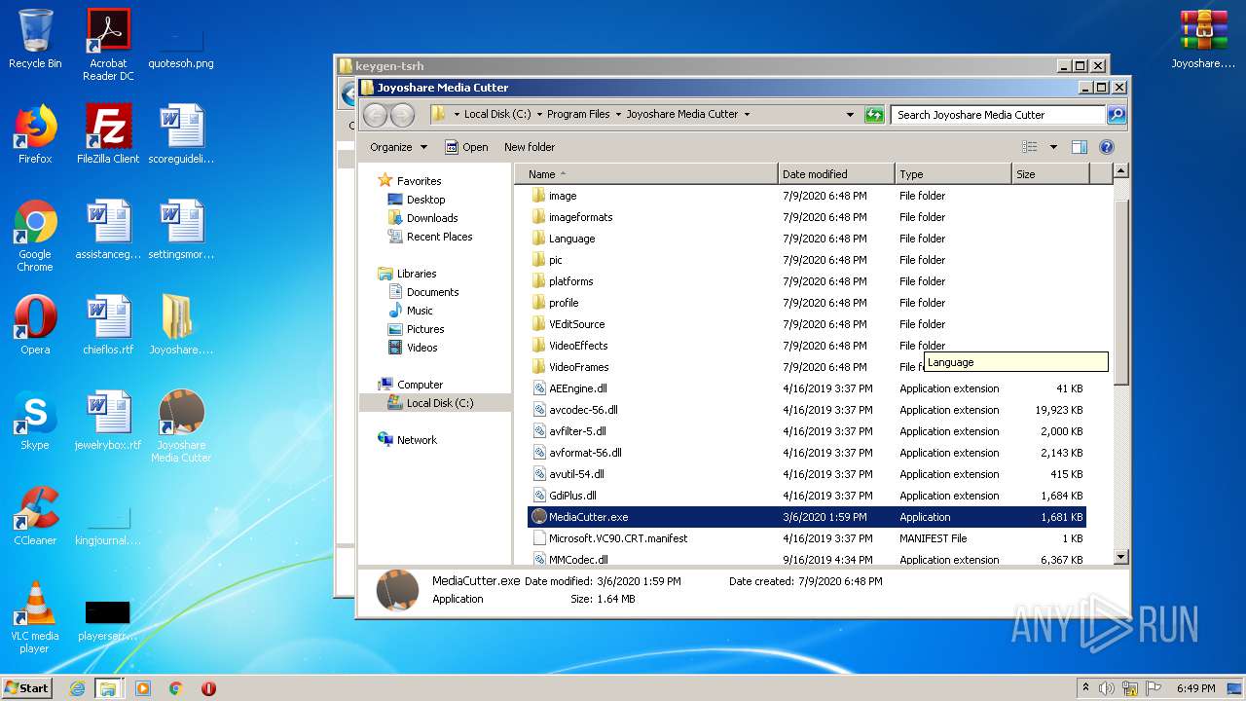Expand Joyoshare Media Cutter breadcrumb arrow

pyautogui.click(x=747, y=114)
